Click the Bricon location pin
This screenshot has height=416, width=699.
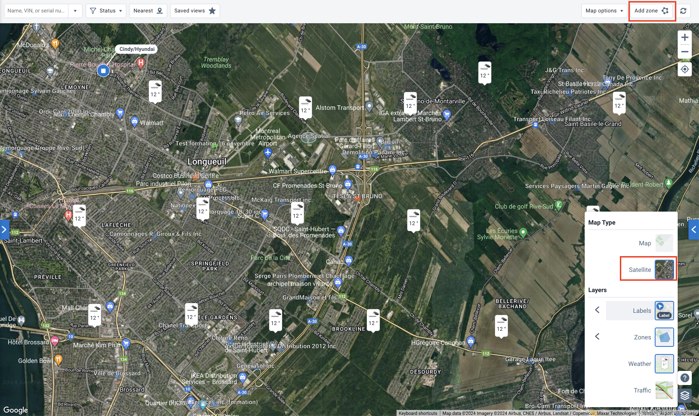[x=380, y=142]
